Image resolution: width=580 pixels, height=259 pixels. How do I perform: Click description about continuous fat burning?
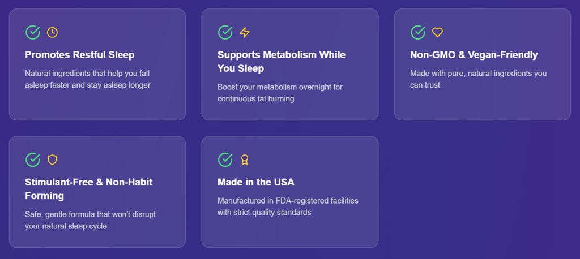click(x=280, y=93)
